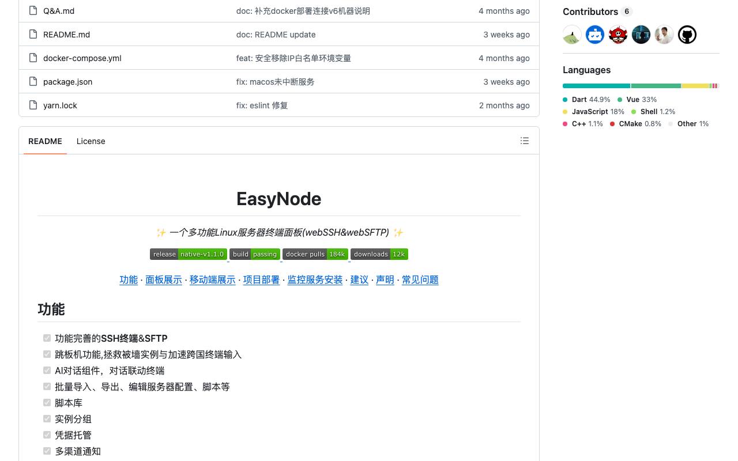738x461 pixels.
Task: Open commit 'fix: macos未中断服务'
Action: point(276,82)
